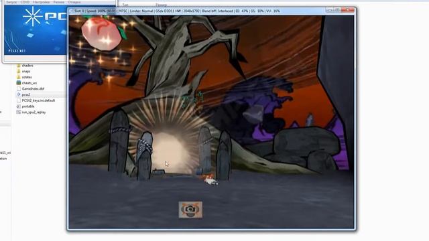Open the Настройки menu in PCSX2
The image size is (429, 241).
point(42,2)
